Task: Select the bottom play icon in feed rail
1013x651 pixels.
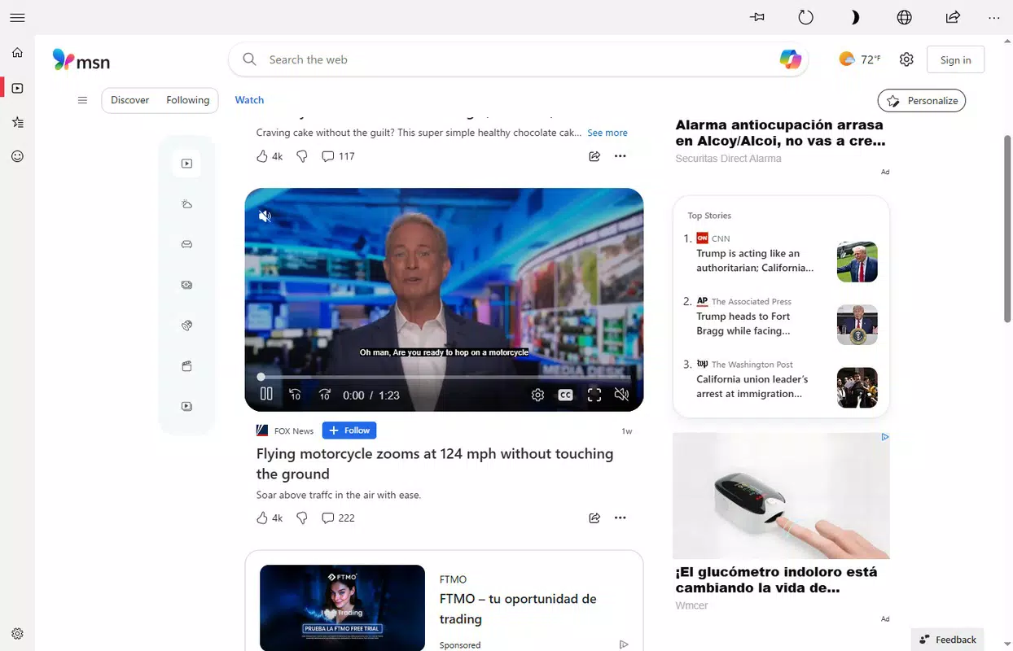Action: [186, 406]
